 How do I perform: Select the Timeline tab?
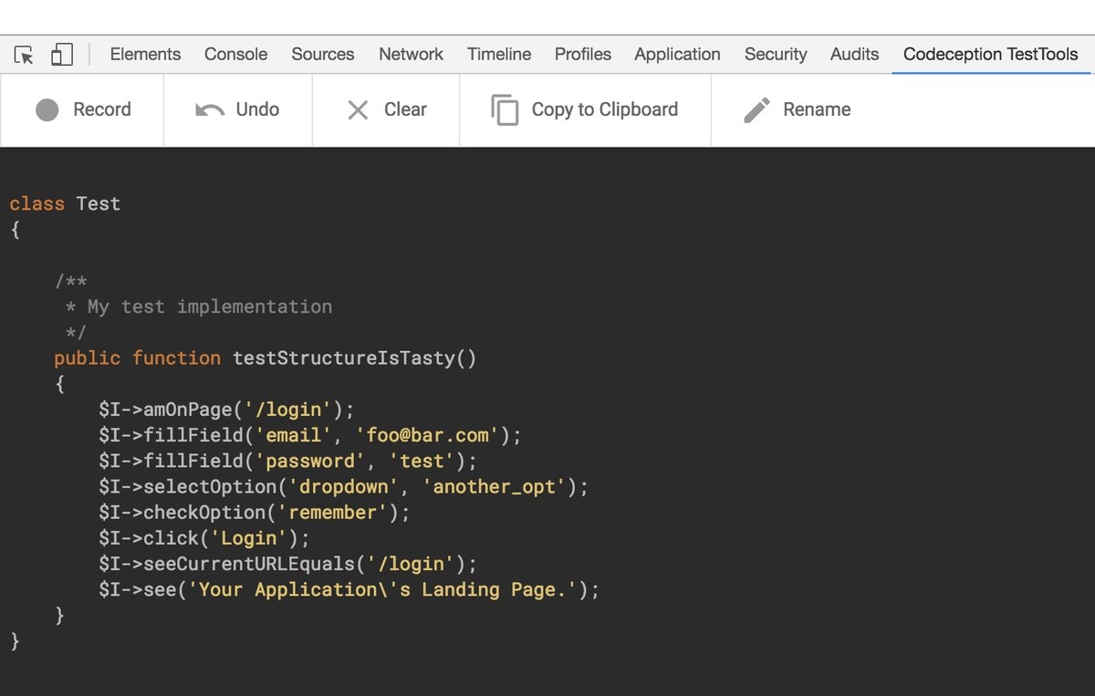click(x=499, y=55)
